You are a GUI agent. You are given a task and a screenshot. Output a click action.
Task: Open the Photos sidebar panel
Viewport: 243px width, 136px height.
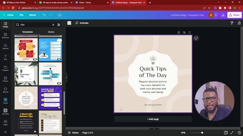point(5,79)
